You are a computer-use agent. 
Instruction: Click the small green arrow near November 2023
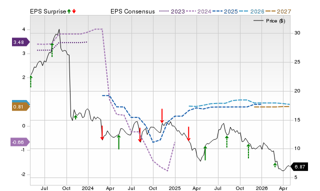coord(75,117)
